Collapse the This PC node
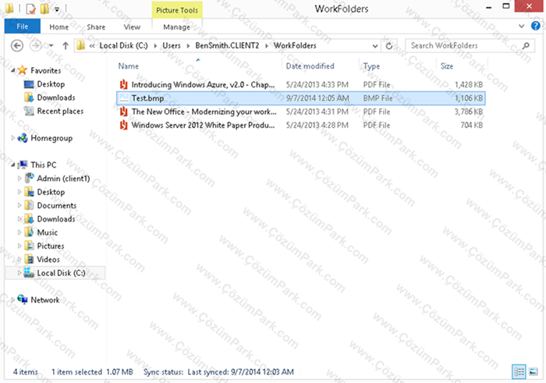The image size is (546, 383). pos(13,165)
